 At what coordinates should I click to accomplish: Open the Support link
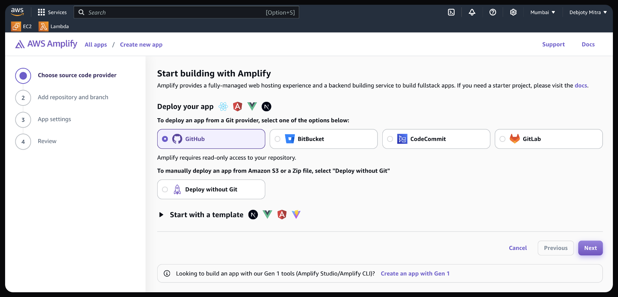(553, 44)
